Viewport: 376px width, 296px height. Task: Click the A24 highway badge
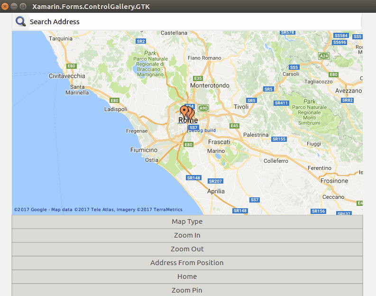click(x=324, y=56)
